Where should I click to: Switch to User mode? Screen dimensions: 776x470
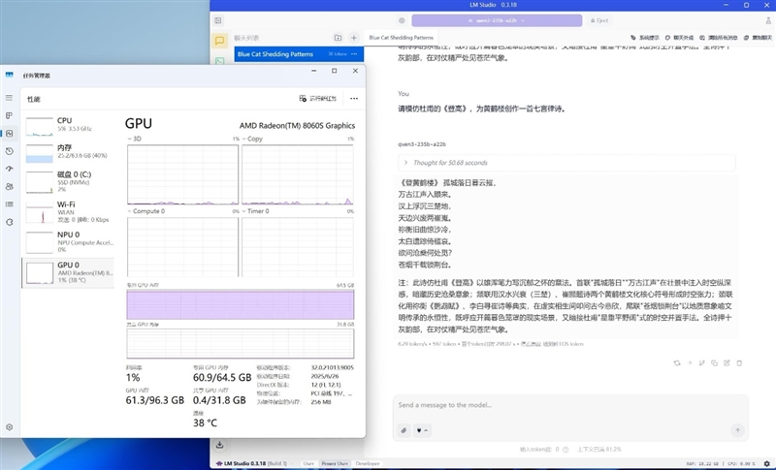(x=308, y=464)
